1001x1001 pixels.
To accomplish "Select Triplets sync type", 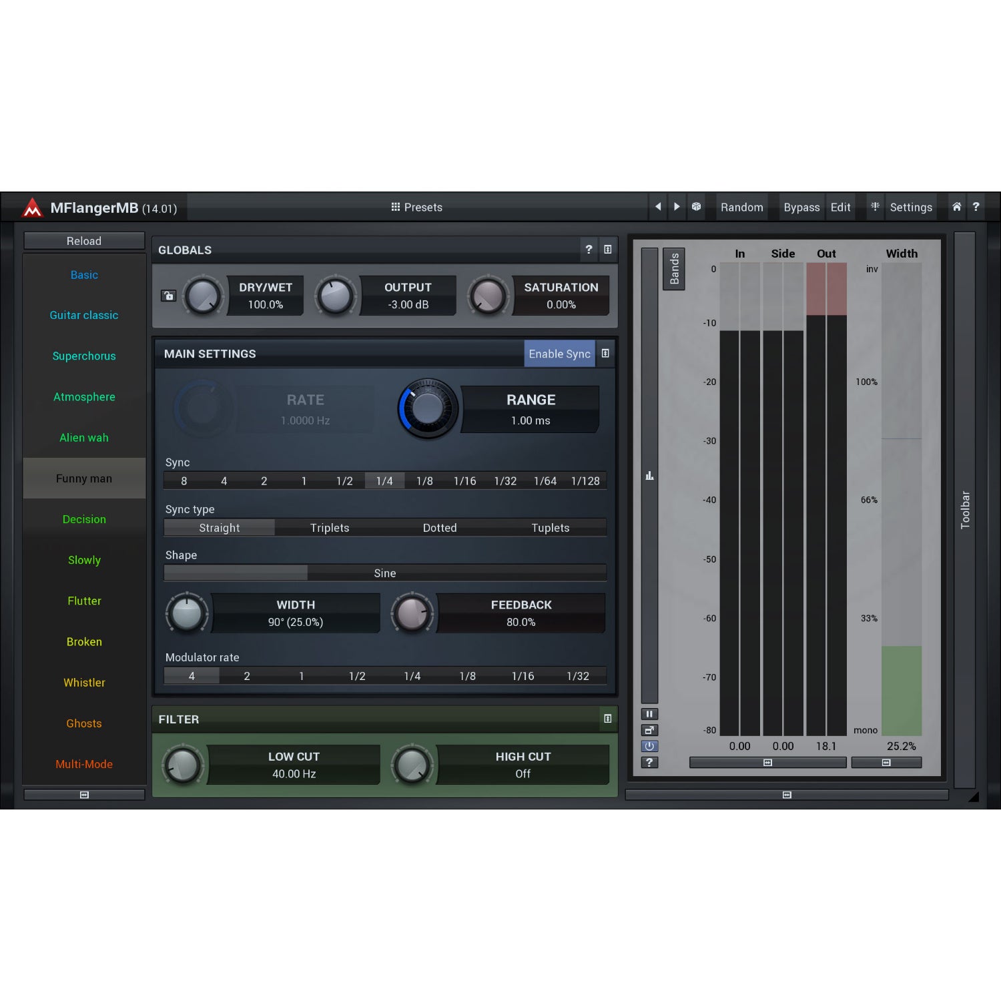I will [330, 528].
